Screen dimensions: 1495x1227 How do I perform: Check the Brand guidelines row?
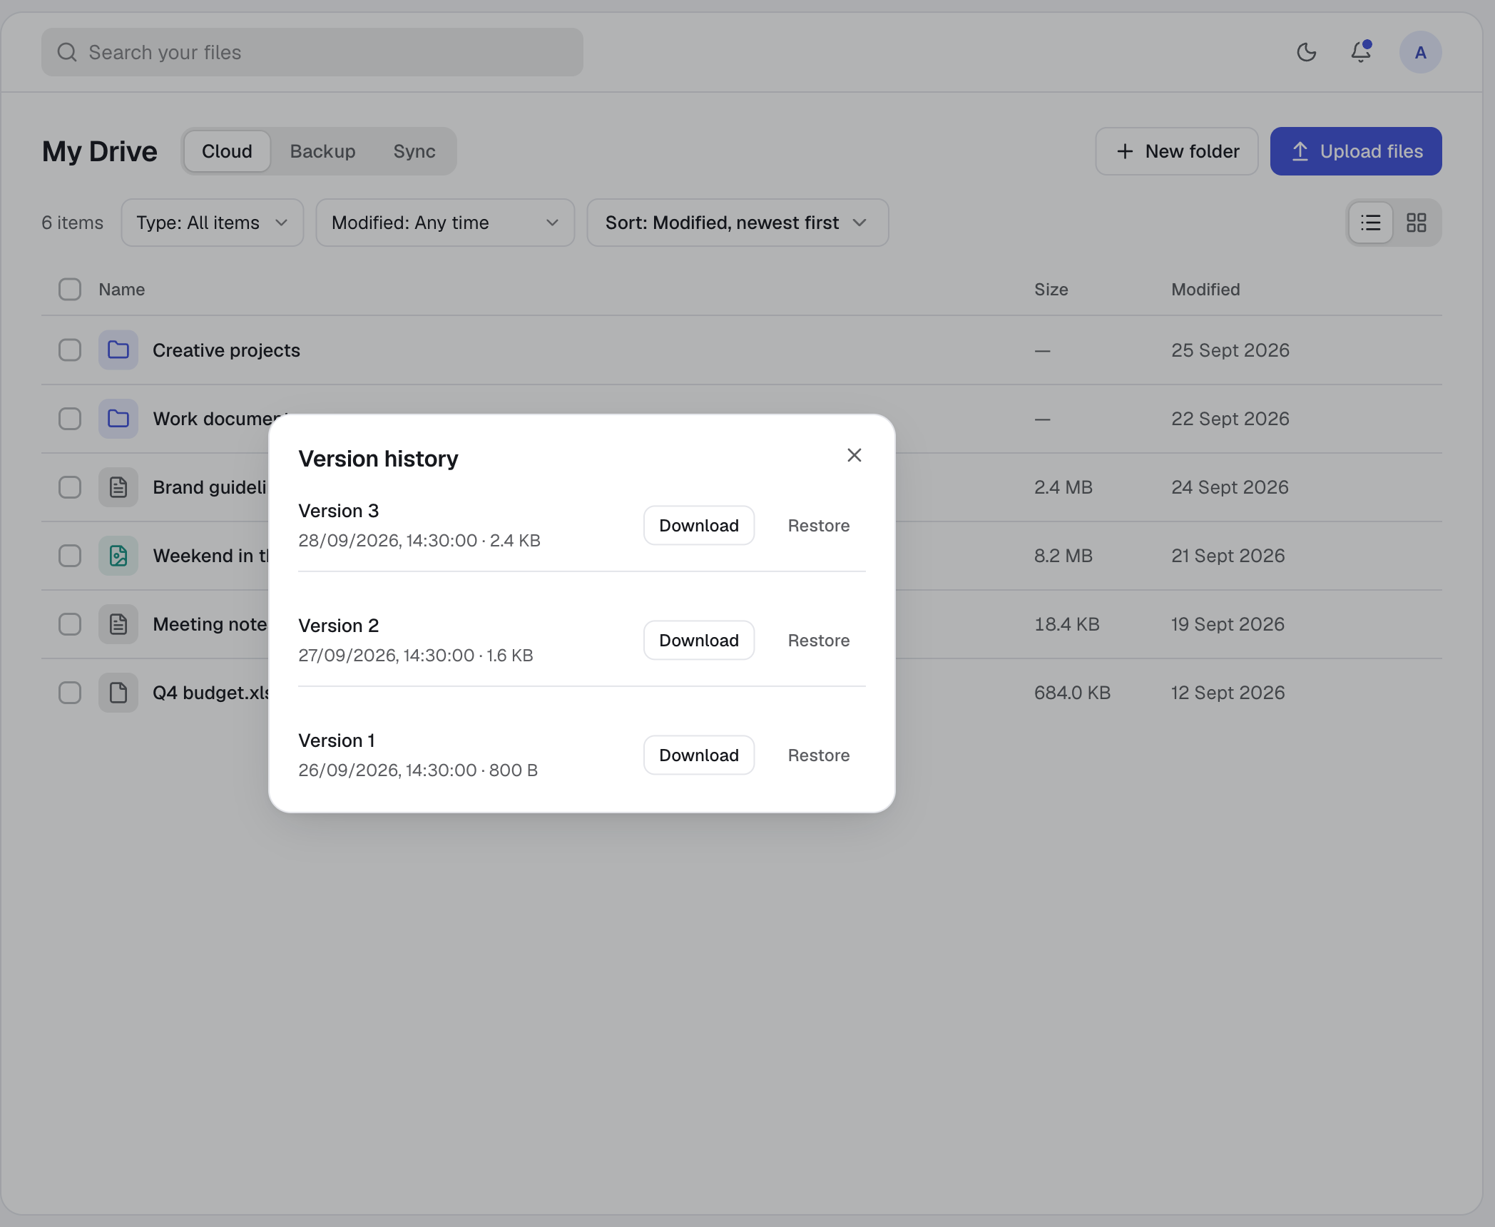click(x=70, y=487)
